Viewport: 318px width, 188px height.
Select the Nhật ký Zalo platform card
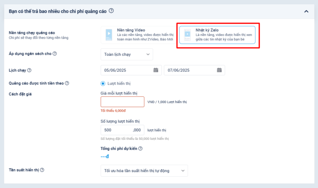217,35
